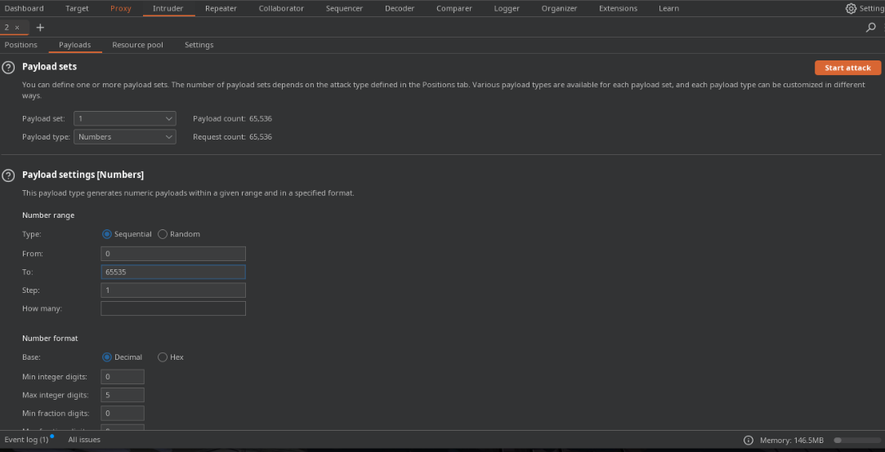
Task: Click the Step input field
Action: pyautogui.click(x=173, y=290)
